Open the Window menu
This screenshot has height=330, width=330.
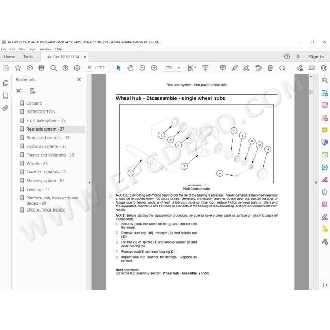45,49
